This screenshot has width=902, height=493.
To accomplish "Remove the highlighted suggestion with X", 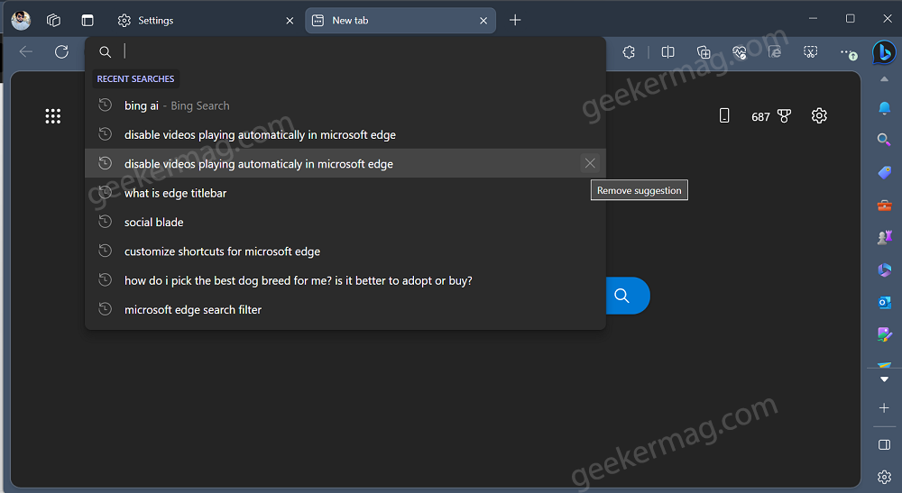I will point(590,164).
